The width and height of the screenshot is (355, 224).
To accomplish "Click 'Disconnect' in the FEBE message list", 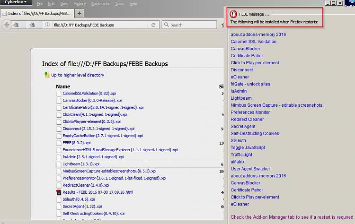I will [x=241, y=70].
